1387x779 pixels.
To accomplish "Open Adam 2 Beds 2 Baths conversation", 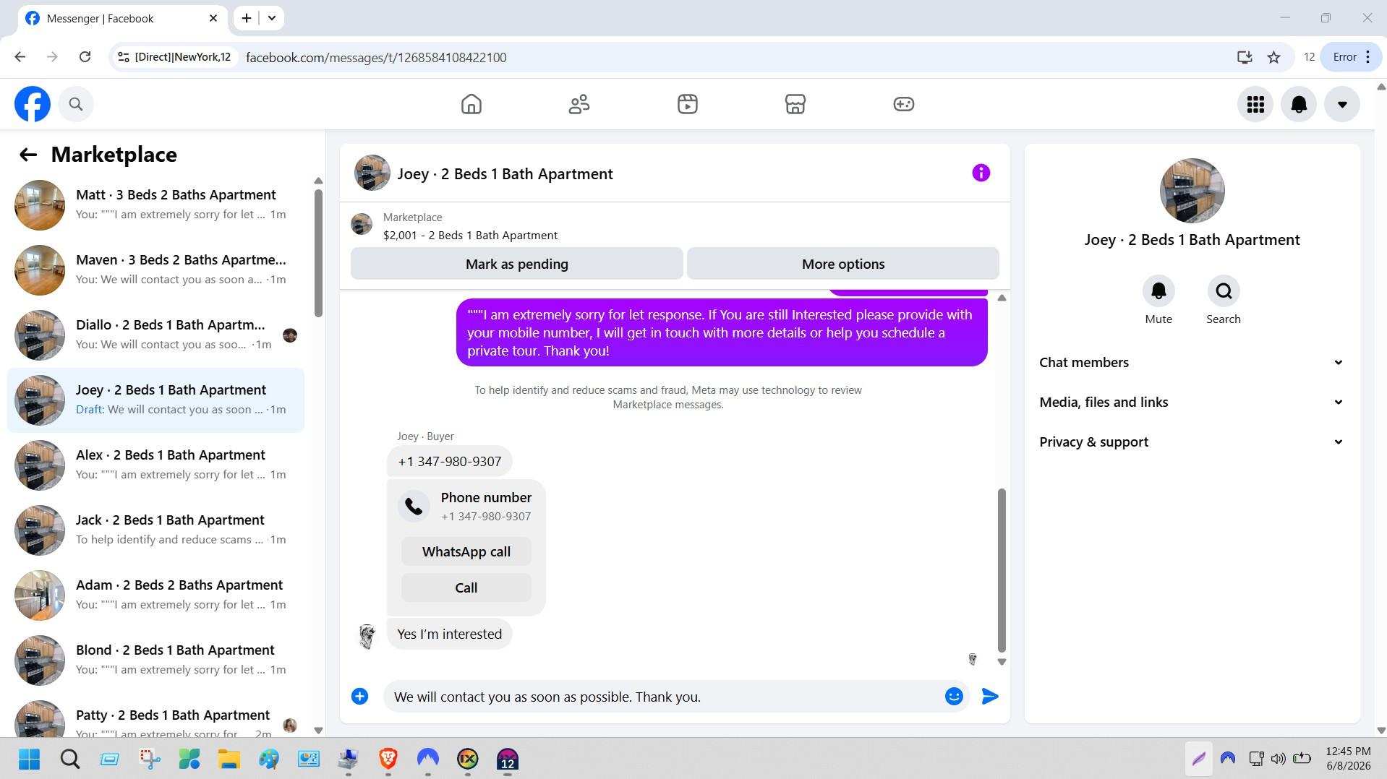I will [155, 595].
